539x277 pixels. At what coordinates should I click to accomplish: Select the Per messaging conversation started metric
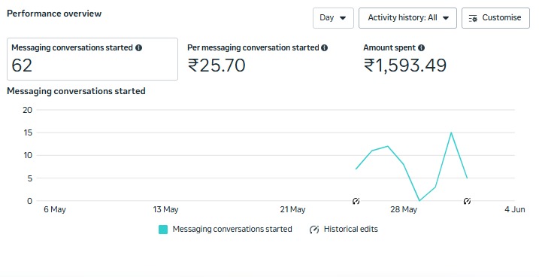(x=257, y=59)
